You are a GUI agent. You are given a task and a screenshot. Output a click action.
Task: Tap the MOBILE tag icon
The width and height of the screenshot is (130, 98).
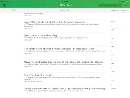point(25,28)
